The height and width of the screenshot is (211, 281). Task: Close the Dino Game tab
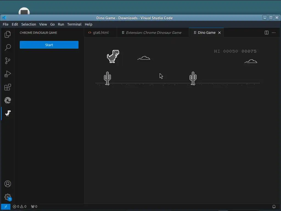click(x=219, y=33)
